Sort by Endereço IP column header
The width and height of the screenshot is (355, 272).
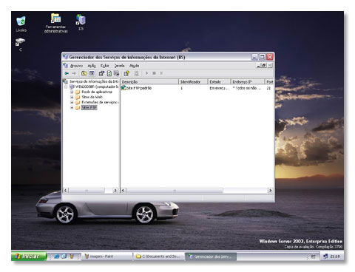point(248,81)
